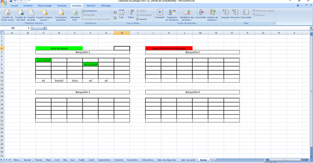Open À partir d'autres sources menu
Image resolution: width=313 pixels, height=163 pixels.
tap(44, 15)
